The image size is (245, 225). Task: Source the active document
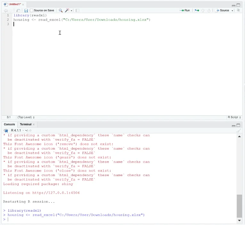point(222,11)
